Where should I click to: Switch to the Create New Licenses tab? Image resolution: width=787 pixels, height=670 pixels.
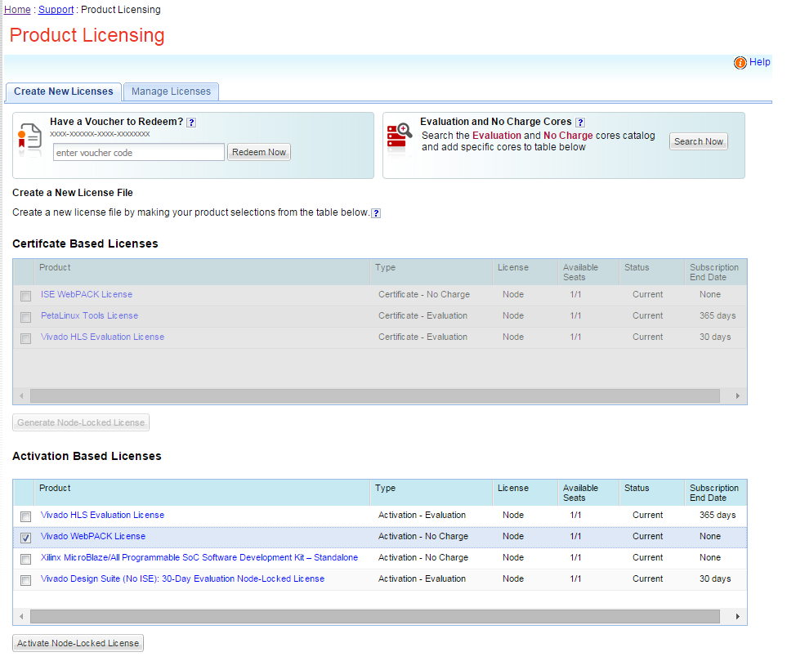click(x=64, y=92)
